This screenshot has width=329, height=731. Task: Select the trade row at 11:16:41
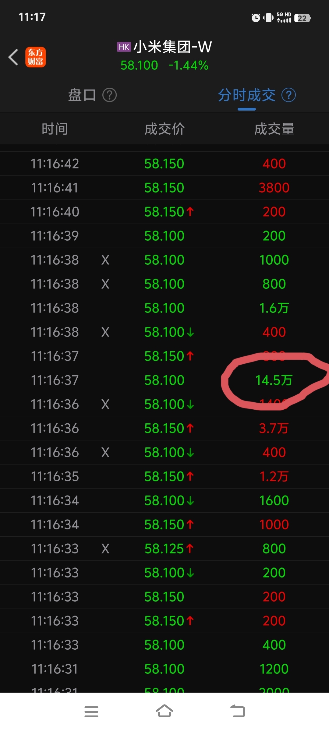tap(164, 188)
